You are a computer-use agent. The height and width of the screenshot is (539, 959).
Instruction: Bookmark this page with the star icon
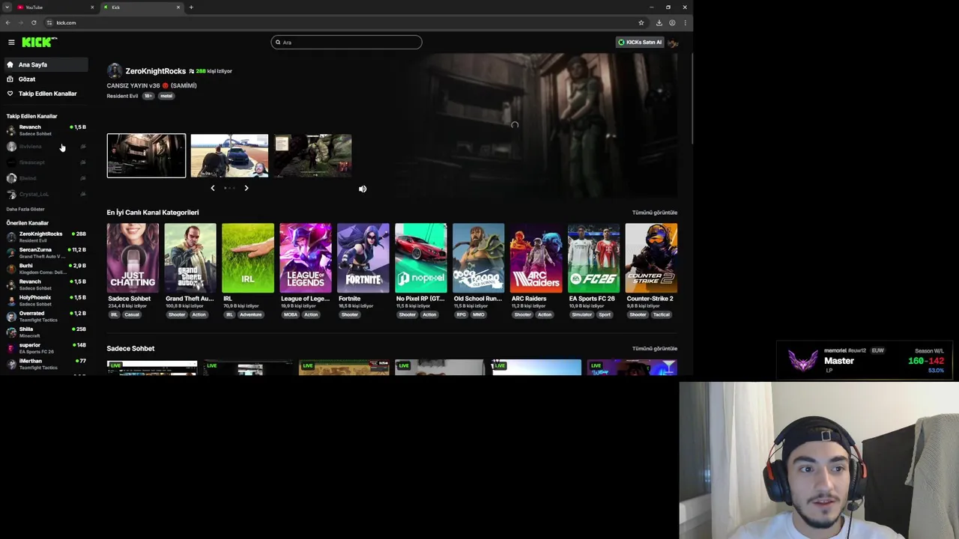pos(641,22)
